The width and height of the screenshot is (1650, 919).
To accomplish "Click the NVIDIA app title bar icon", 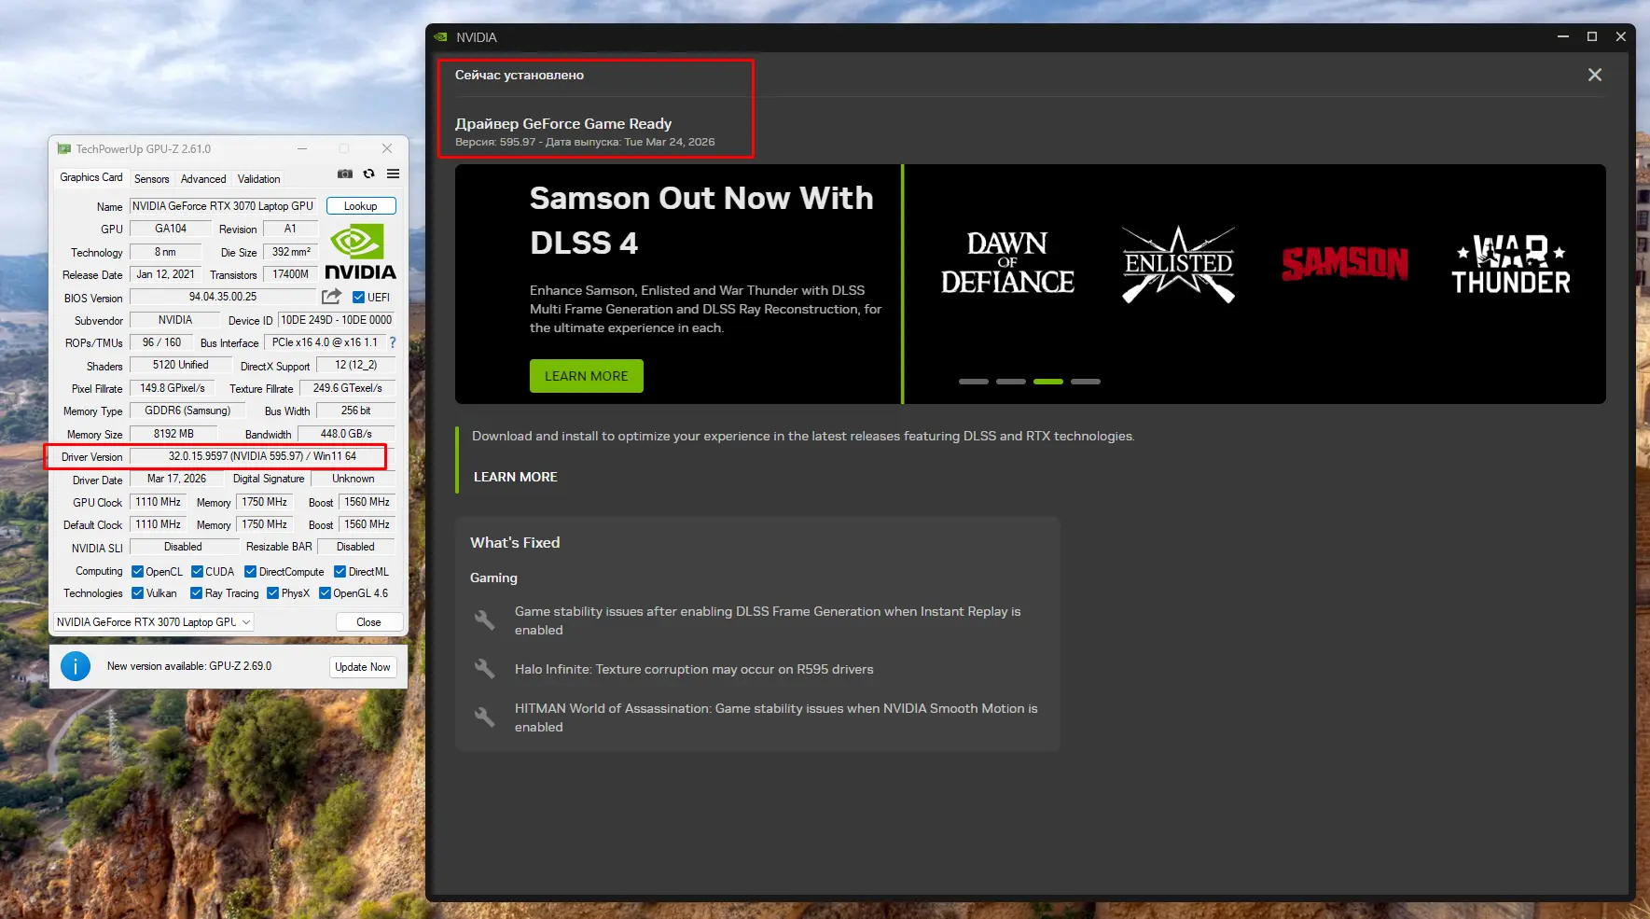I will (441, 37).
